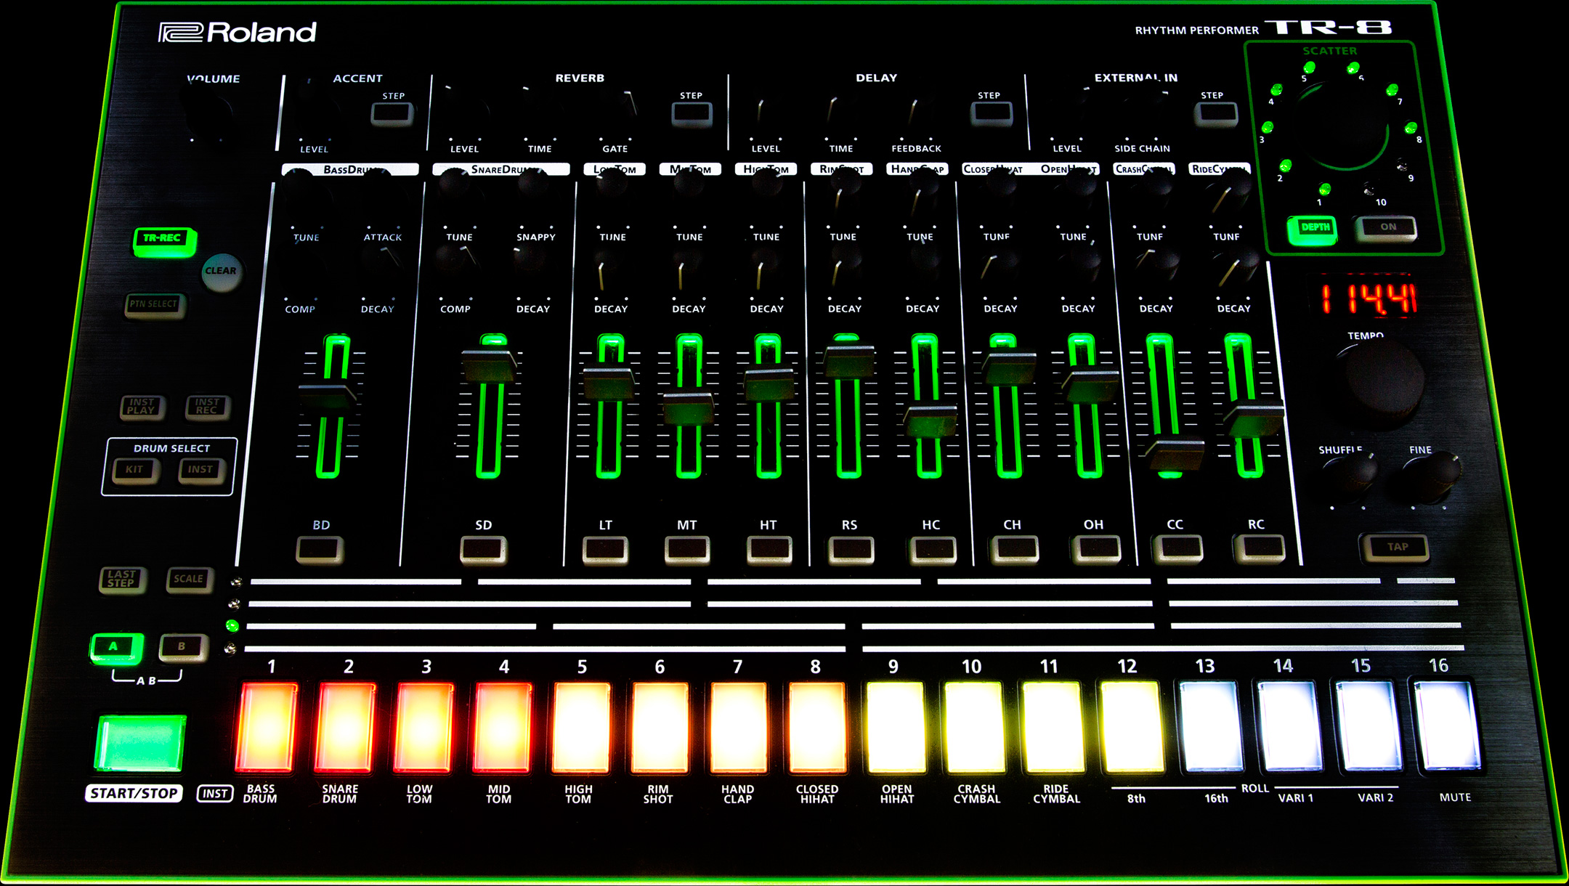Click the MT instrument select button

[x=687, y=550]
